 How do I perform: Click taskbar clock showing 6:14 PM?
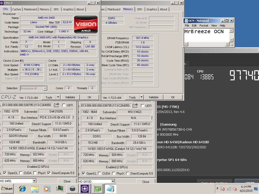pyautogui.click(x=246, y=189)
